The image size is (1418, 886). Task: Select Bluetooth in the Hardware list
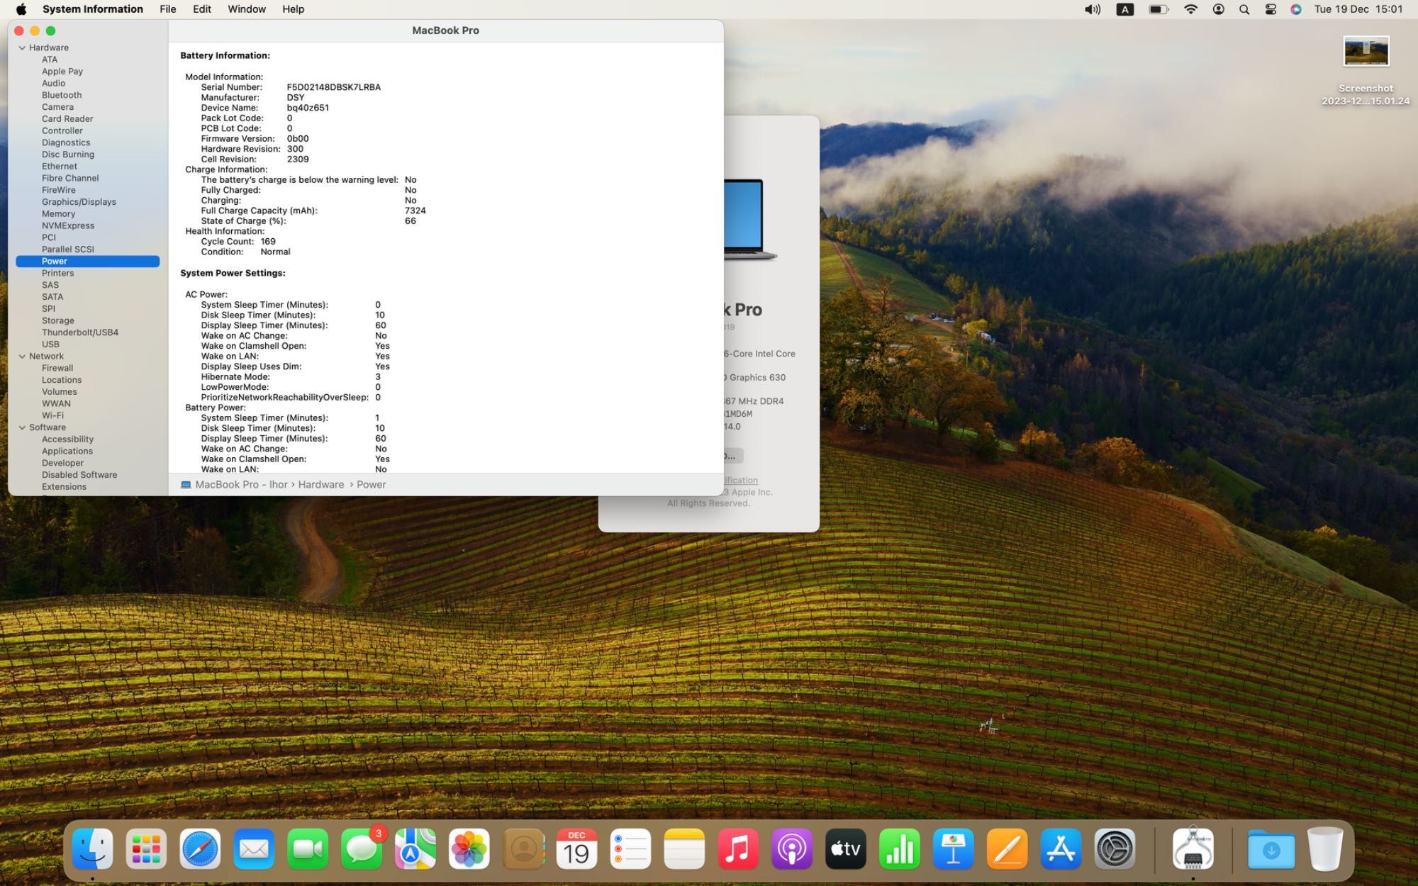point(62,95)
